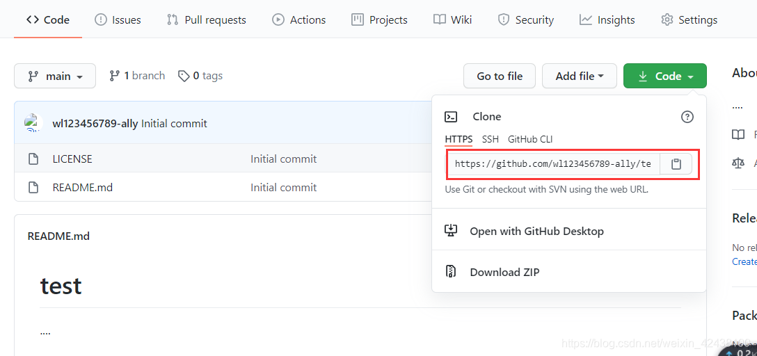Open the repository Settings tab

(689, 19)
